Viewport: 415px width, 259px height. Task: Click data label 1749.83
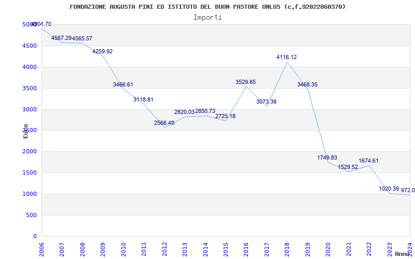pyautogui.click(x=327, y=157)
